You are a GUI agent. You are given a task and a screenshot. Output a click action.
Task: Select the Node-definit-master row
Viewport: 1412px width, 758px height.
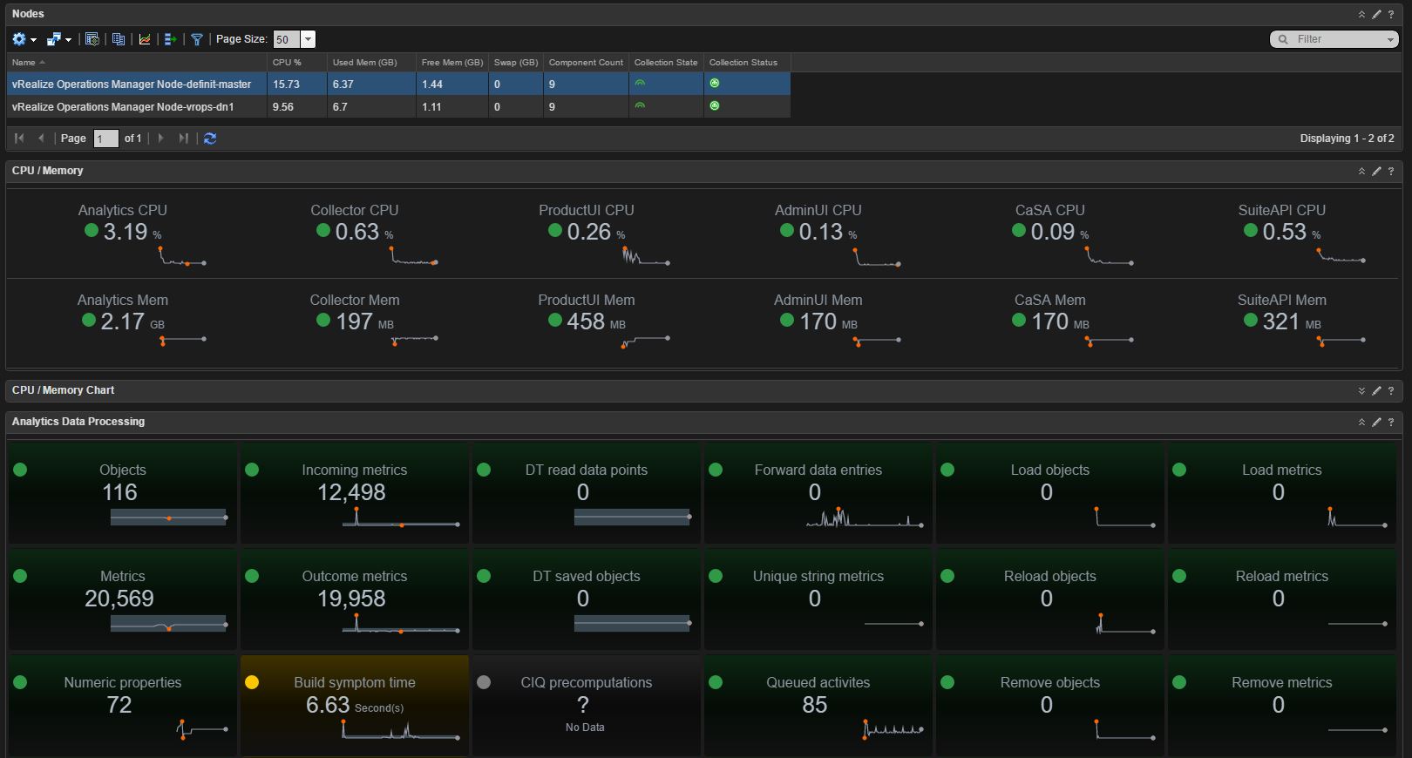pyautogui.click(x=398, y=84)
